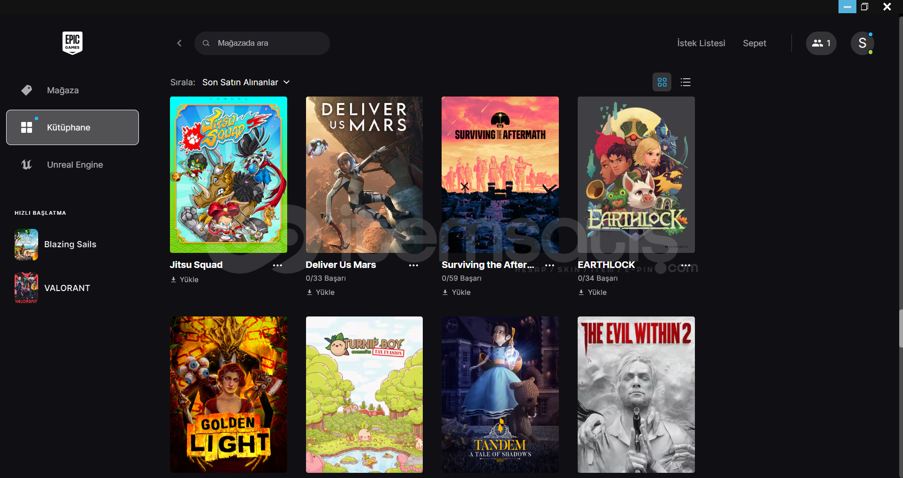Viewport: 903px width, 478px height.
Task: Click 0/34 Başarı achievements text
Action: [x=598, y=278]
